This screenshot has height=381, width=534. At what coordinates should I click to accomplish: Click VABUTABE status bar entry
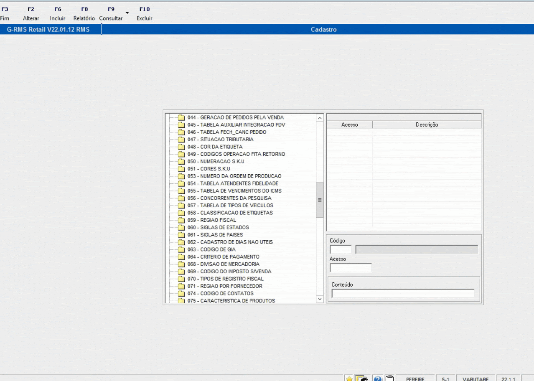[476, 379]
